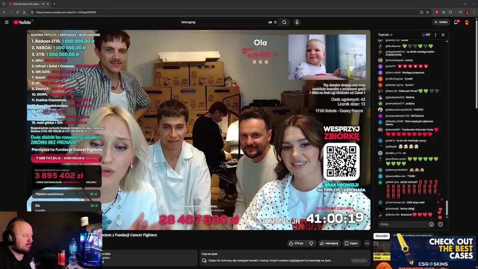
Task: Select the browser address bar URL
Action: (x=66, y=12)
